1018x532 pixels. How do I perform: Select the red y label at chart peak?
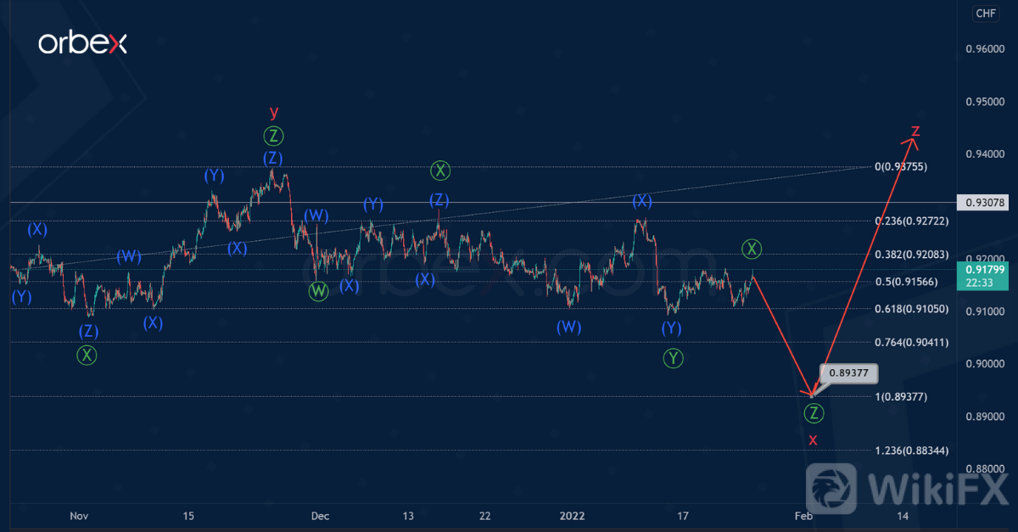pos(273,112)
